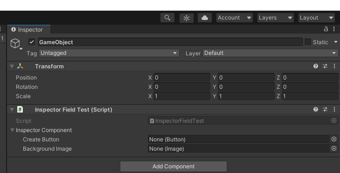Collapse the Inspector Component foldout

(13, 130)
